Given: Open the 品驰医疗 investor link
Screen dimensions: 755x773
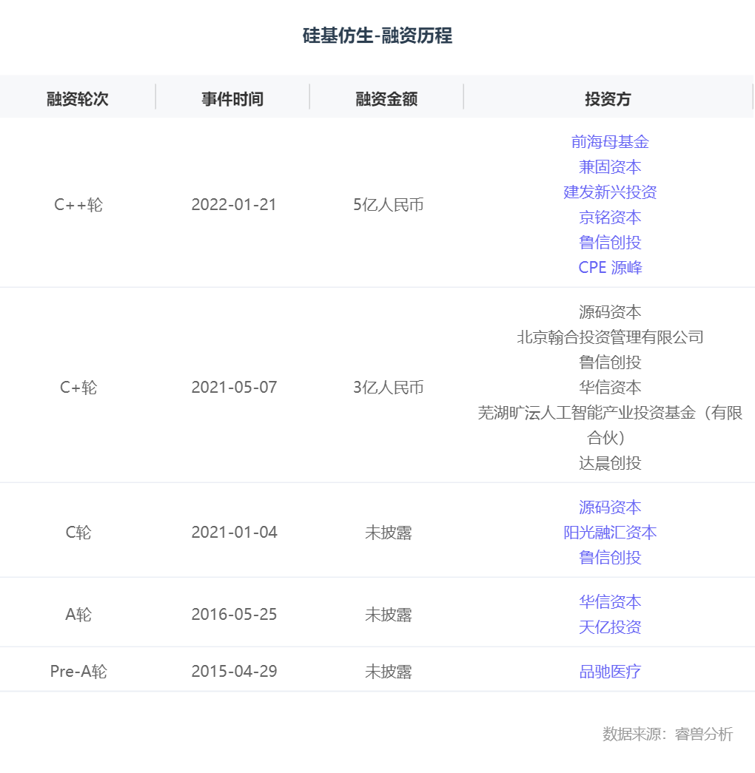Looking at the screenshot, I should (x=610, y=672).
